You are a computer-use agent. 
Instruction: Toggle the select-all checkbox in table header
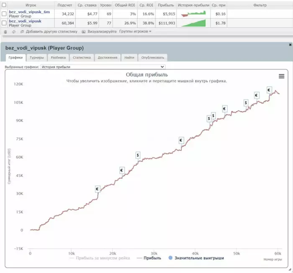click(x=4, y=5)
